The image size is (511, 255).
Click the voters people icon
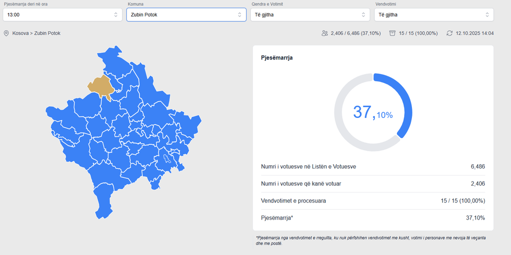tap(325, 33)
